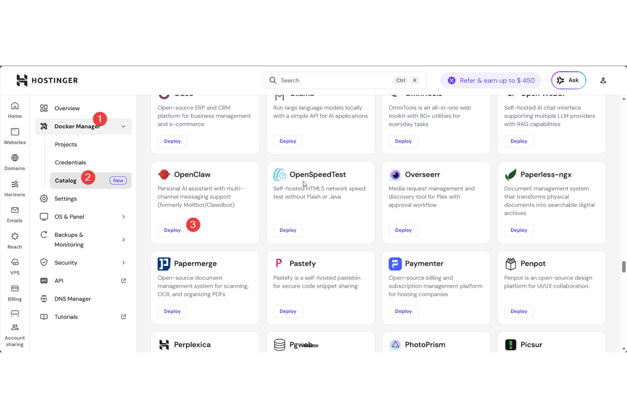Open the account profile icon
This screenshot has width=627, height=418.
tap(603, 80)
